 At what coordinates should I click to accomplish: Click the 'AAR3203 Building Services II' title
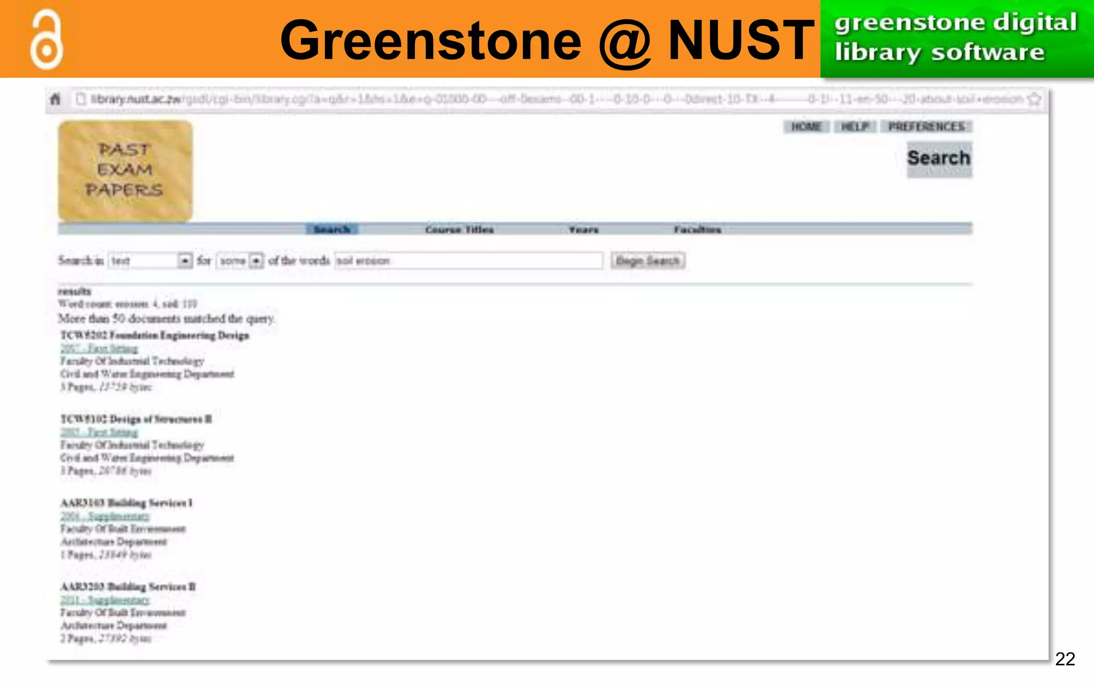click(128, 587)
